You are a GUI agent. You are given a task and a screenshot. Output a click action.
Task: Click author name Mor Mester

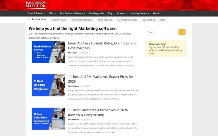[73, 53]
